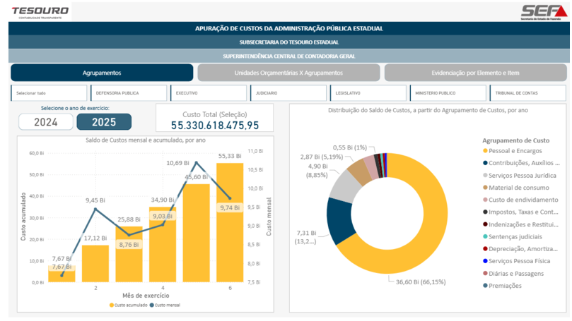Click the Pessoal e Encargos legend marker
Screen dimensions: 572x321
coord(485,151)
